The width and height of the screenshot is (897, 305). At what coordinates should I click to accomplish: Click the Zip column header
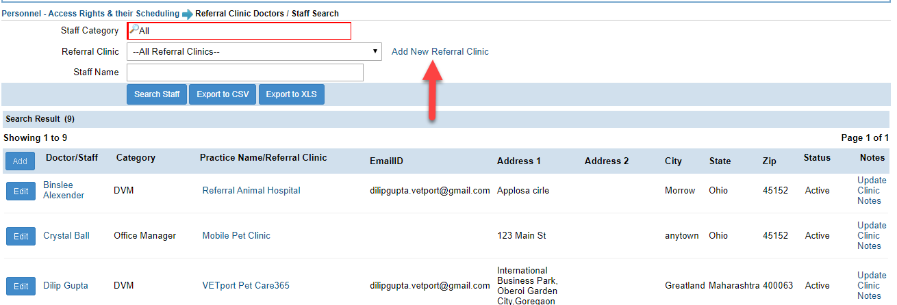(x=770, y=161)
